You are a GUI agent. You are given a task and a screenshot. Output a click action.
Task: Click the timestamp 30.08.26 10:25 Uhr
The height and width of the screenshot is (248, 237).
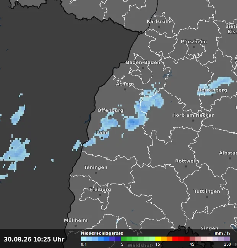pos(34,239)
